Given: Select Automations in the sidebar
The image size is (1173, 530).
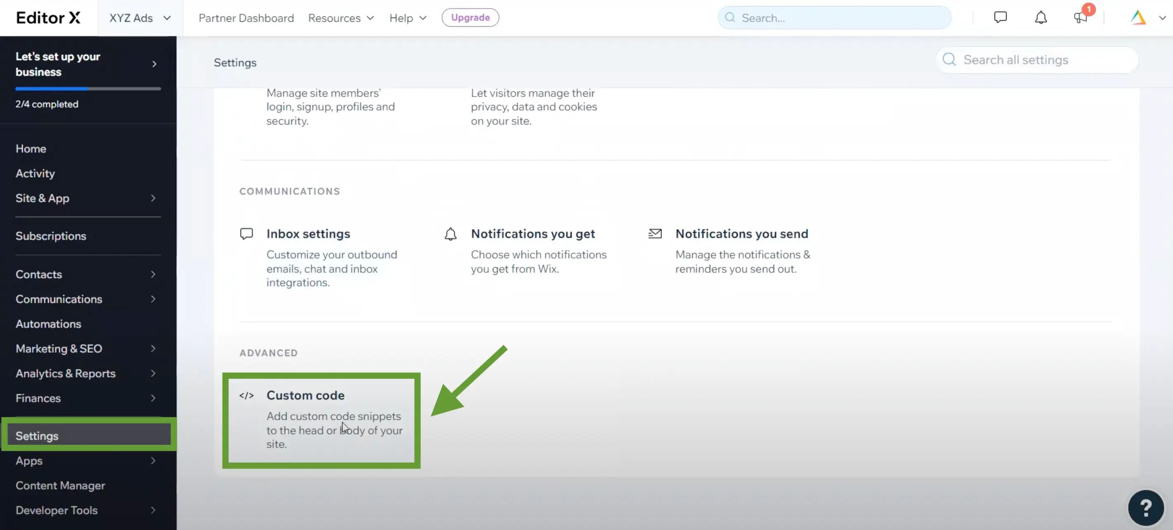Looking at the screenshot, I should click(x=48, y=324).
